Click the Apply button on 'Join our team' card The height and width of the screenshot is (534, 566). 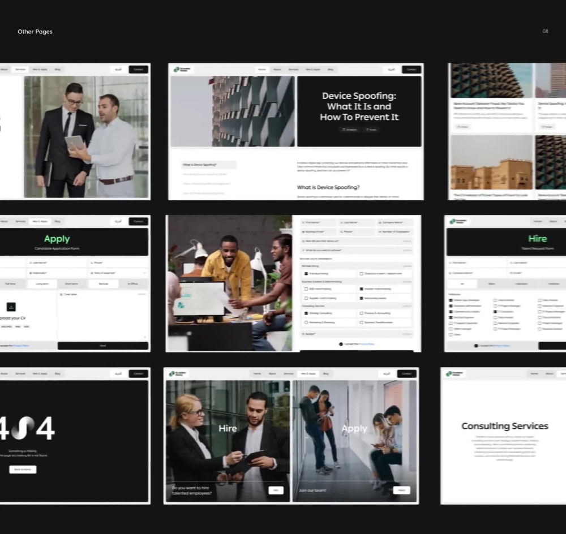click(x=401, y=490)
